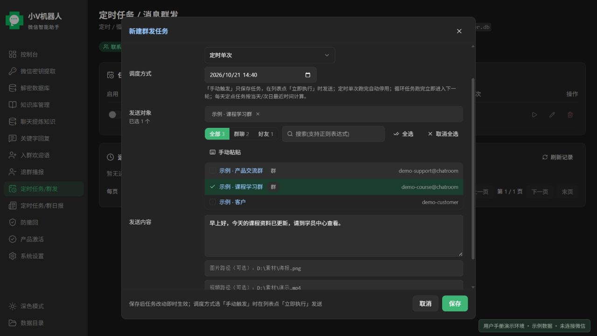597x336 pixels.
Task: Click 取消 button in dialog footer
Action: 425,304
